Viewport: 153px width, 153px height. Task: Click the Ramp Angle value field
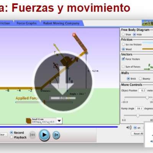pos(139,109)
